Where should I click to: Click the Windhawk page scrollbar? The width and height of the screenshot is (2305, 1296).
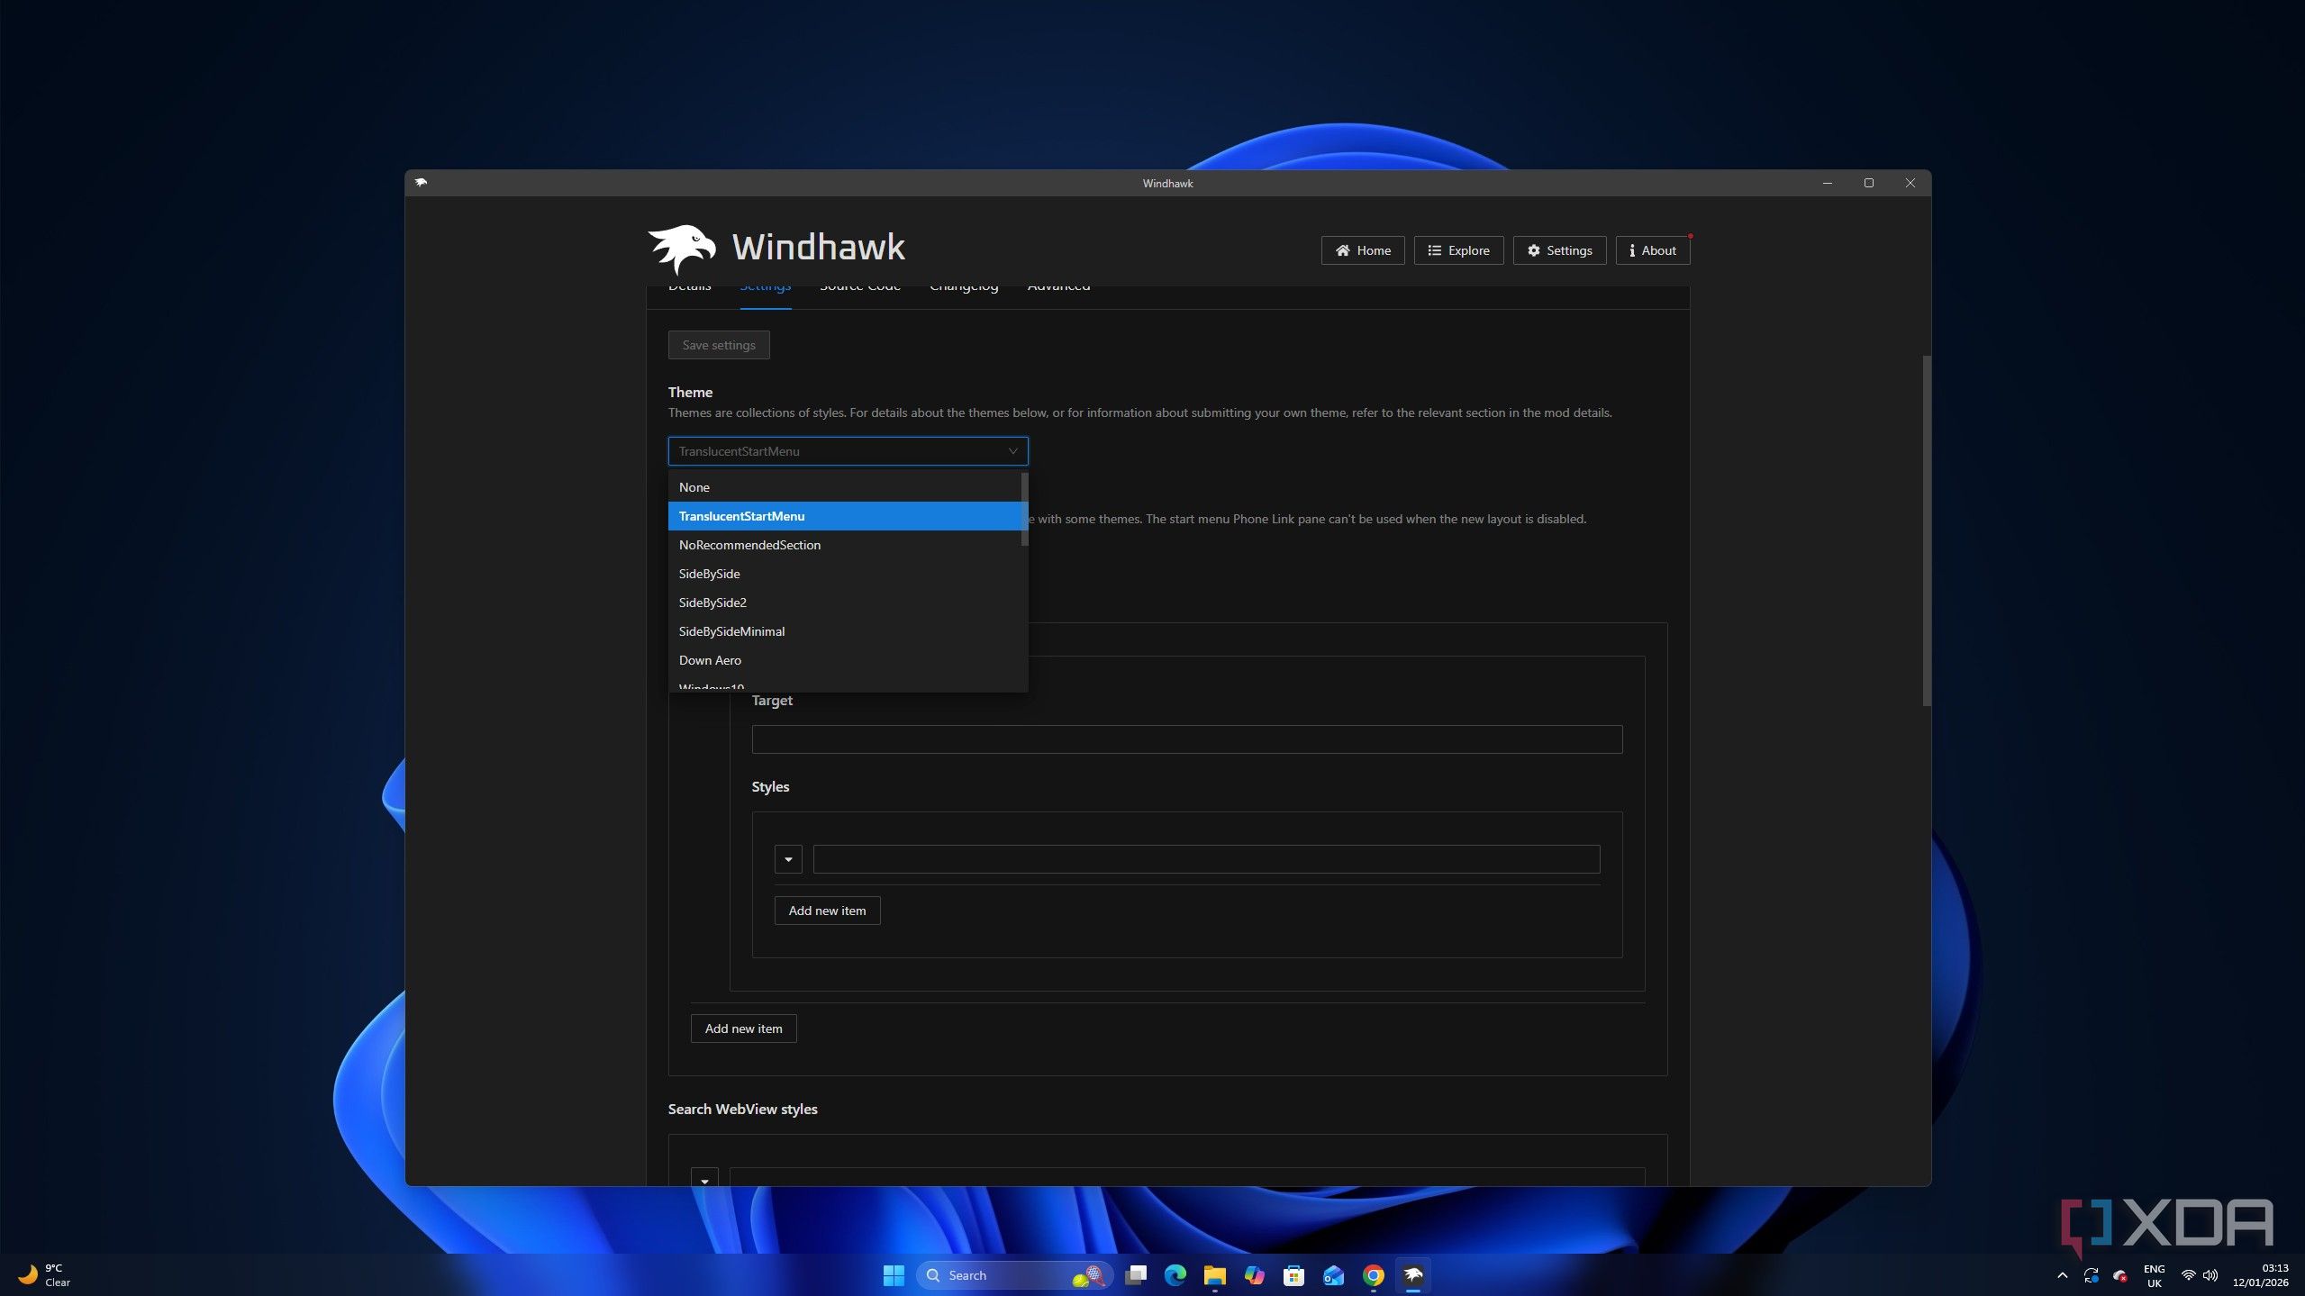coord(1927,530)
